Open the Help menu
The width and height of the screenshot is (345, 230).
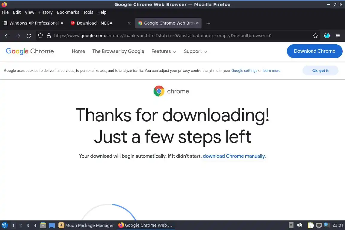[102, 12]
